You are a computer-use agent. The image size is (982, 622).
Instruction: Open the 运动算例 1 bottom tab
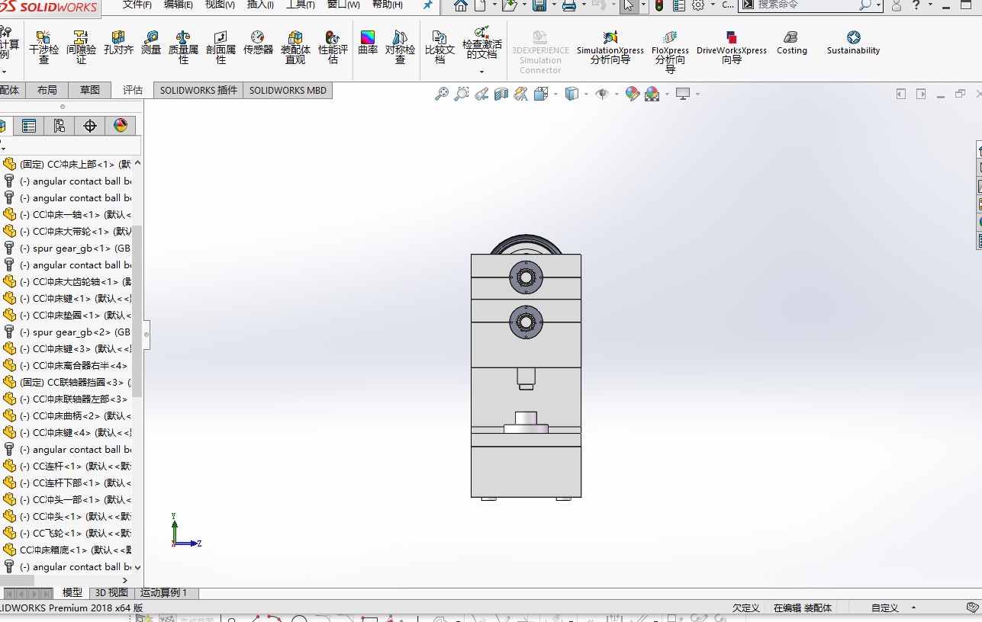point(163,592)
